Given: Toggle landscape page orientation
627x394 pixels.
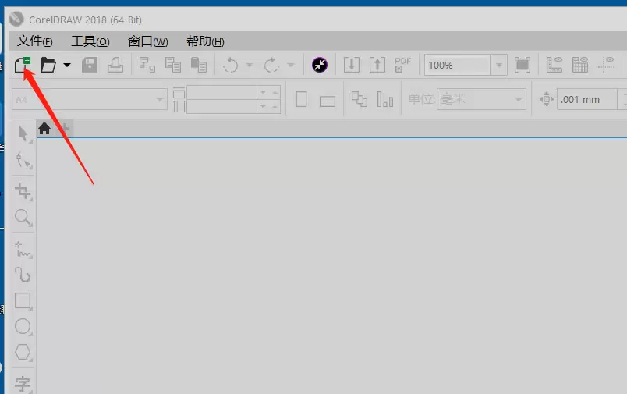Looking at the screenshot, I should [327, 101].
